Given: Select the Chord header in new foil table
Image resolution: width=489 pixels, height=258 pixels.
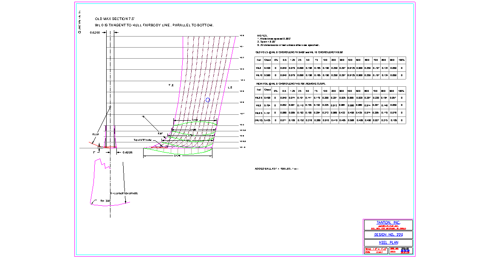Looking at the screenshot, I should (x=267, y=90).
